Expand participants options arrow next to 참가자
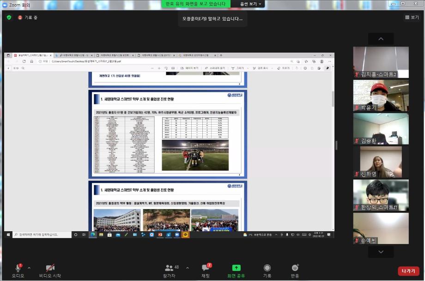Image resolution: width=425 pixels, height=281 pixels. click(188, 268)
